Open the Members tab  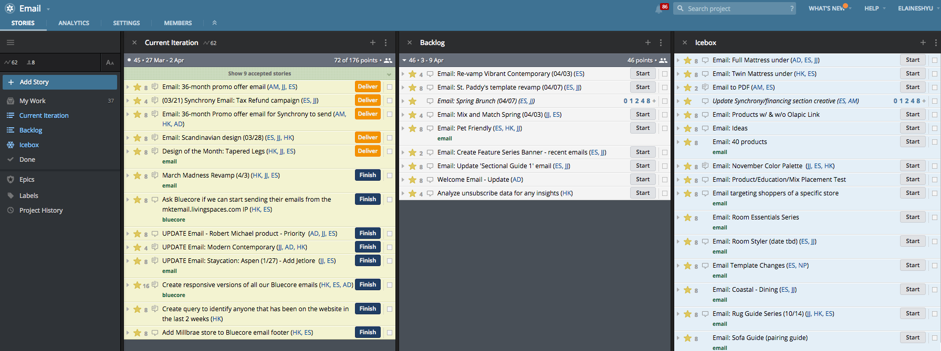(177, 23)
